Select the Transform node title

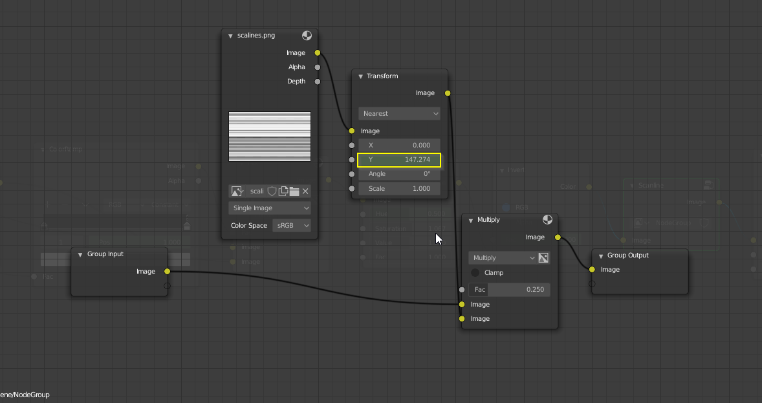[x=382, y=76]
